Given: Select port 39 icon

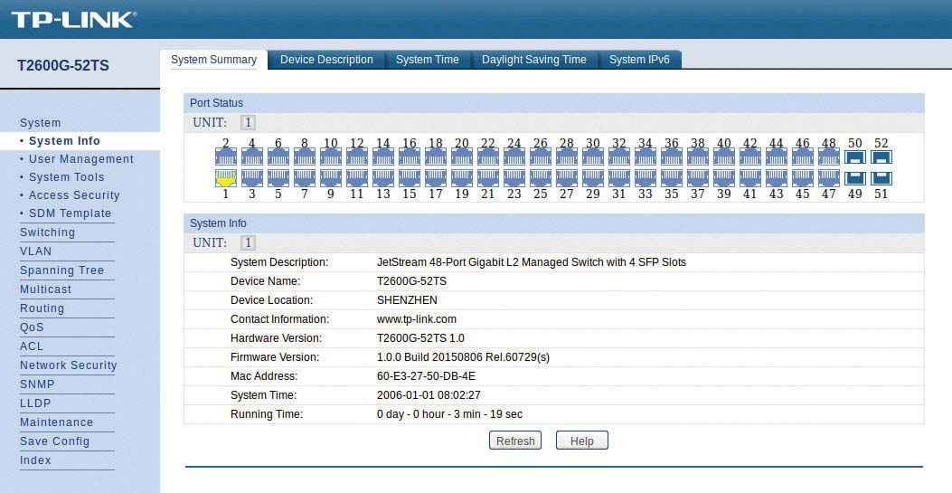Looking at the screenshot, I should click(723, 178).
